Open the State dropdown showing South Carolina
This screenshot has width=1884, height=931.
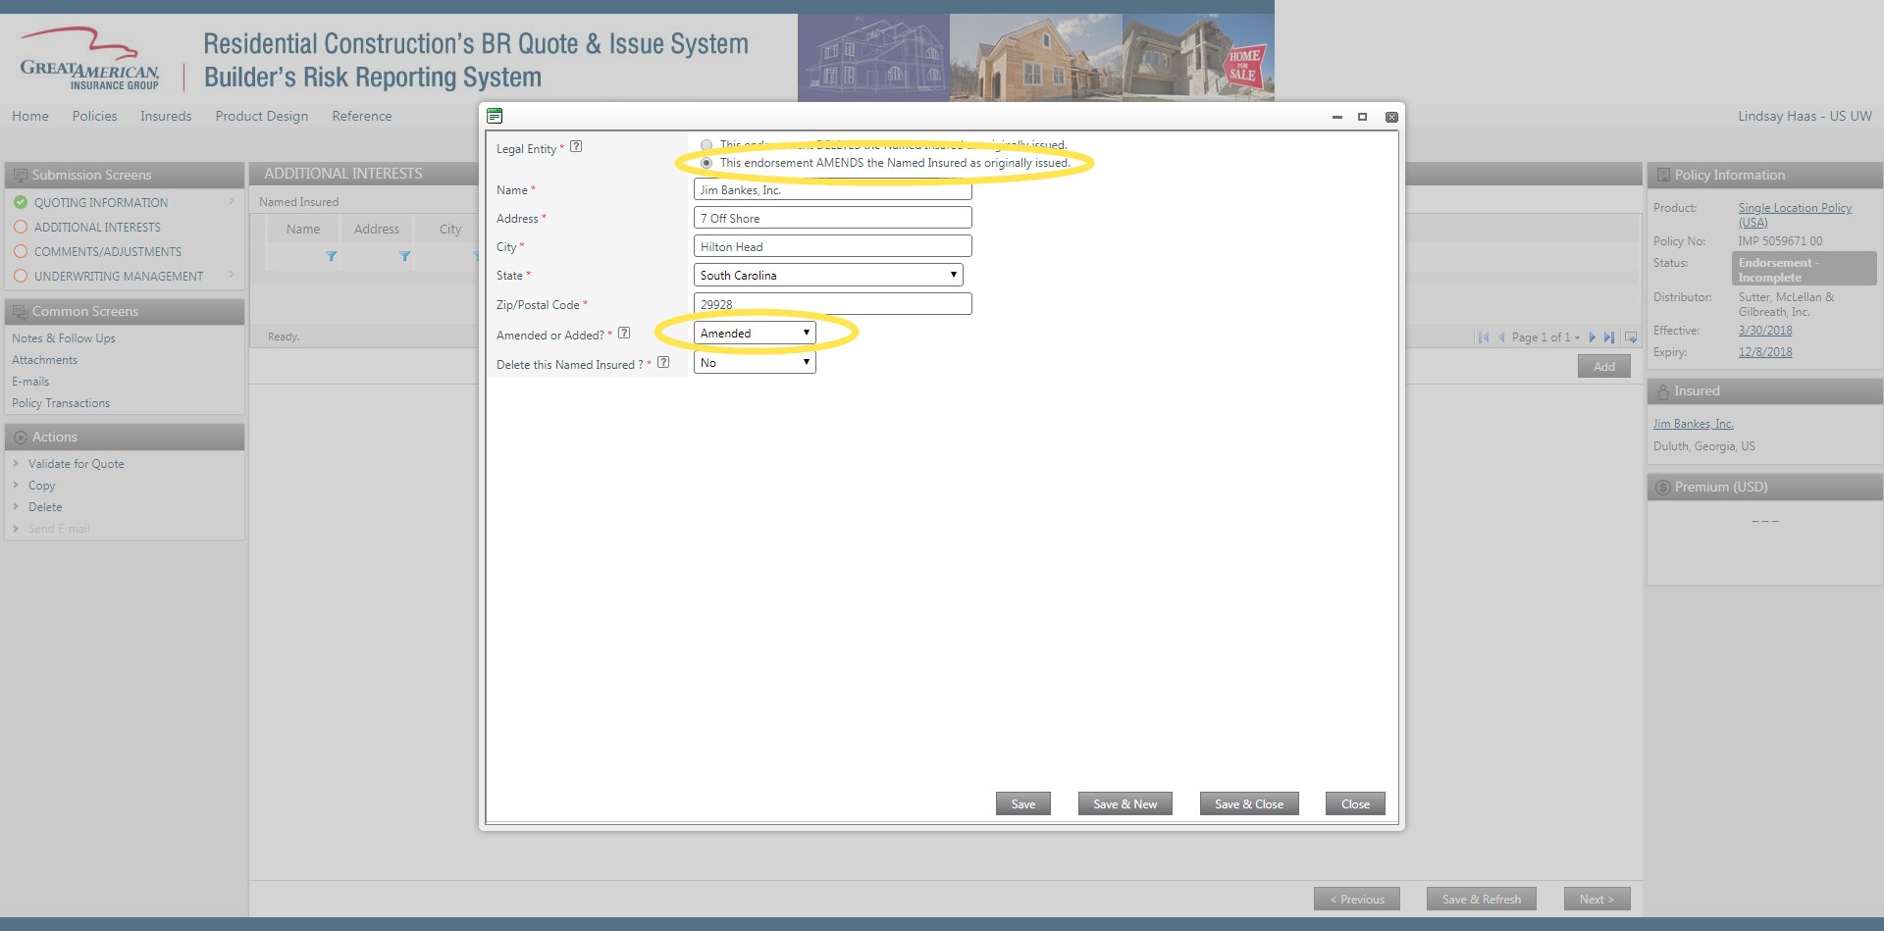click(x=828, y=276)
